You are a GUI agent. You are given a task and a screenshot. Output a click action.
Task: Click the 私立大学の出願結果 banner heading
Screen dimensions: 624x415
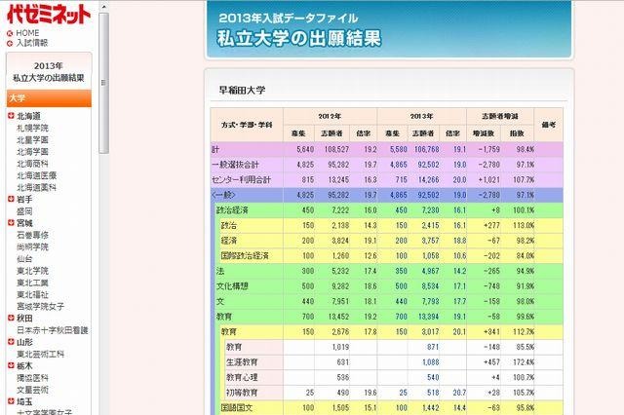tap(299, 39)
